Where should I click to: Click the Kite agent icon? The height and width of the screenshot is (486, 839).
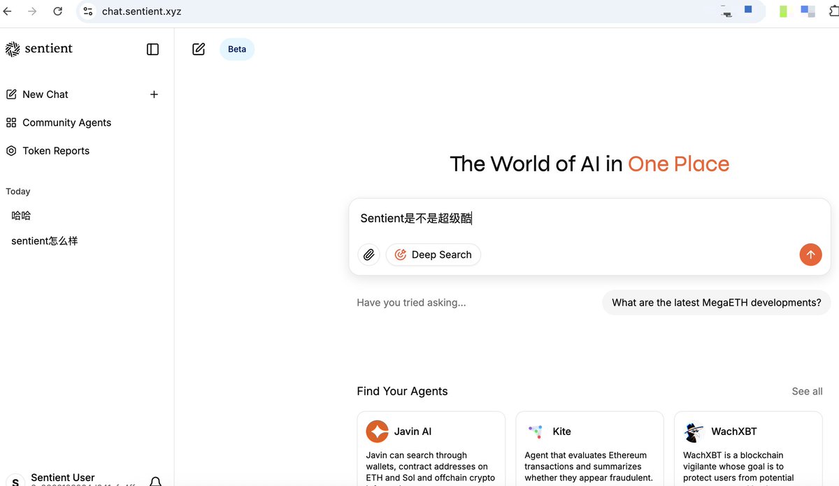[536, 431]
